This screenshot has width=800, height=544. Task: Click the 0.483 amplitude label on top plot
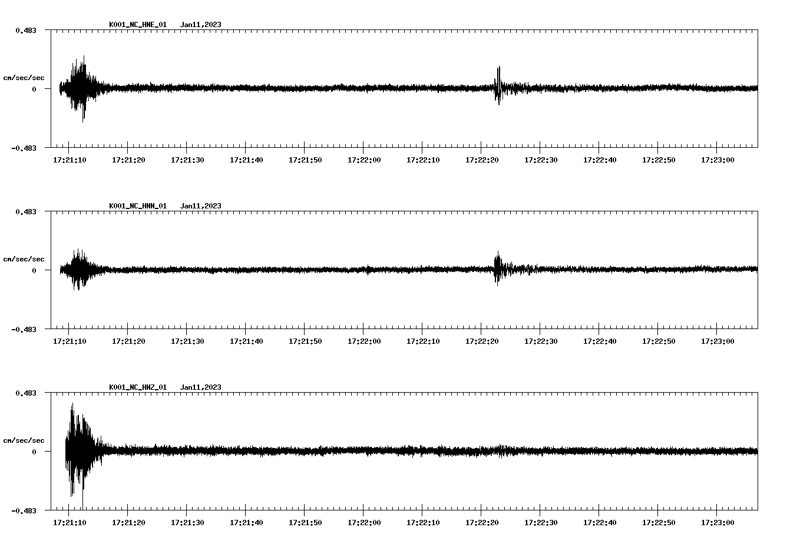[x=27, y=29]
